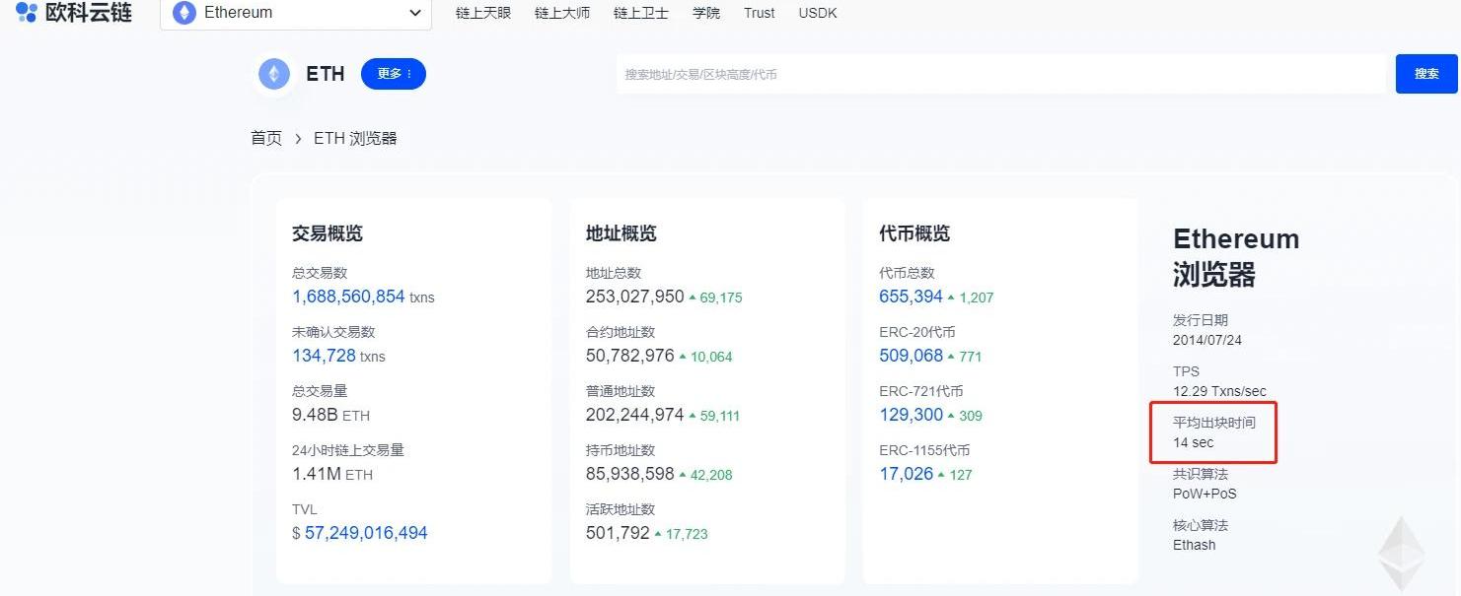View ERC-721 tokens count 129,300
The image size is (1461, 596).
911,415
